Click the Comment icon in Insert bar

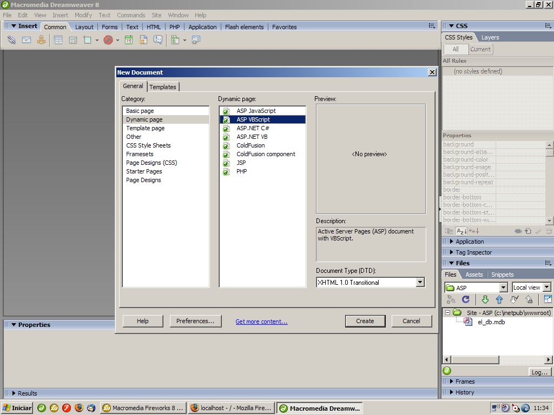click(x=158, y=40)
